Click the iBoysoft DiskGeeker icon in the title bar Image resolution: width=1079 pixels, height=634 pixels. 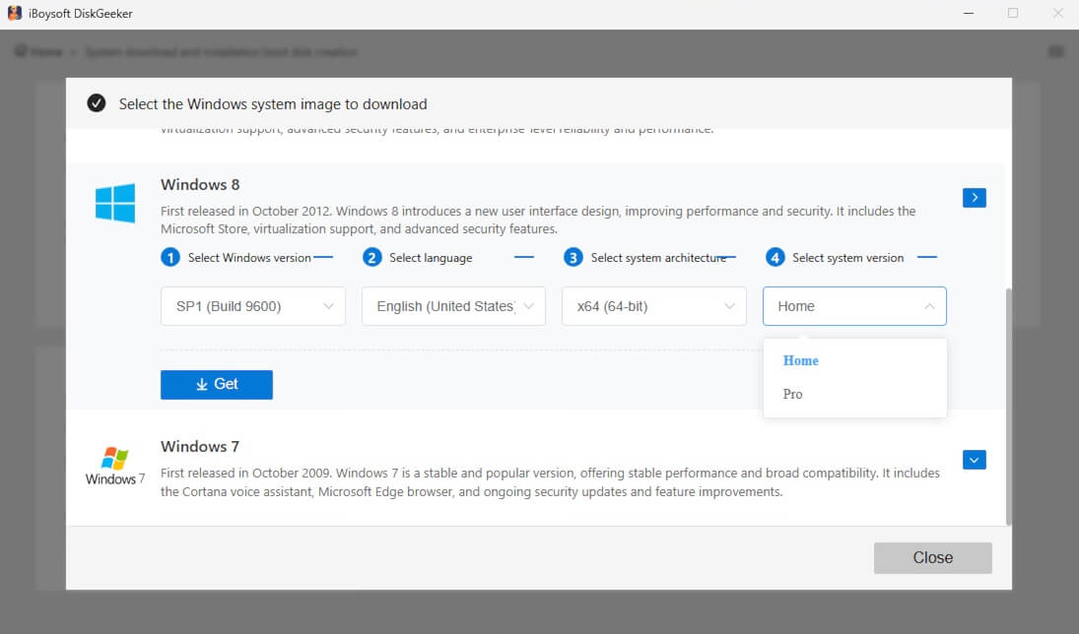point(14,13)
